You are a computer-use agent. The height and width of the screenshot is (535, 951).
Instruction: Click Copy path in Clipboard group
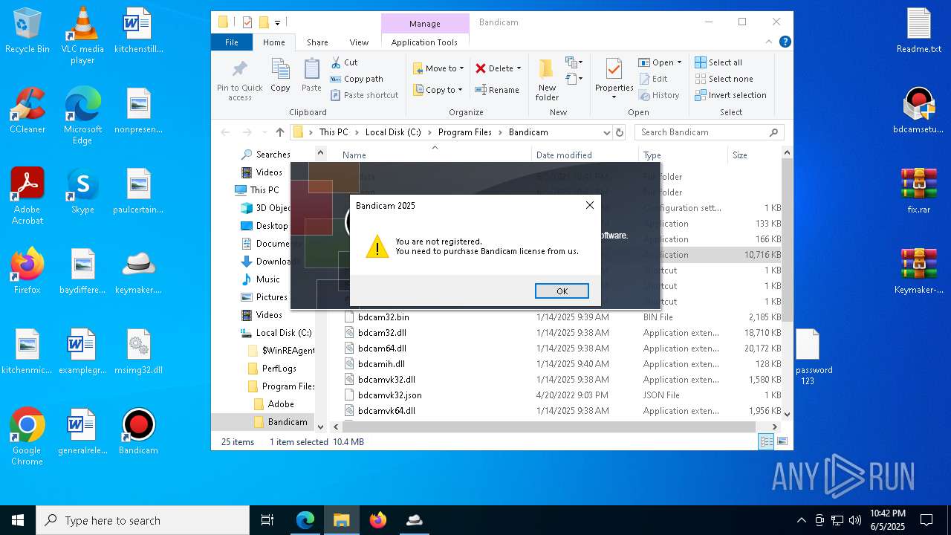[357, 79]
